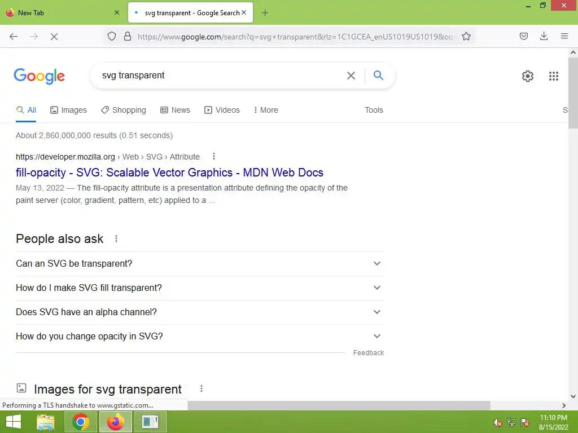Click the Feedback link
This screenshot has height=433, width=578.
click(x=368, y=353)
